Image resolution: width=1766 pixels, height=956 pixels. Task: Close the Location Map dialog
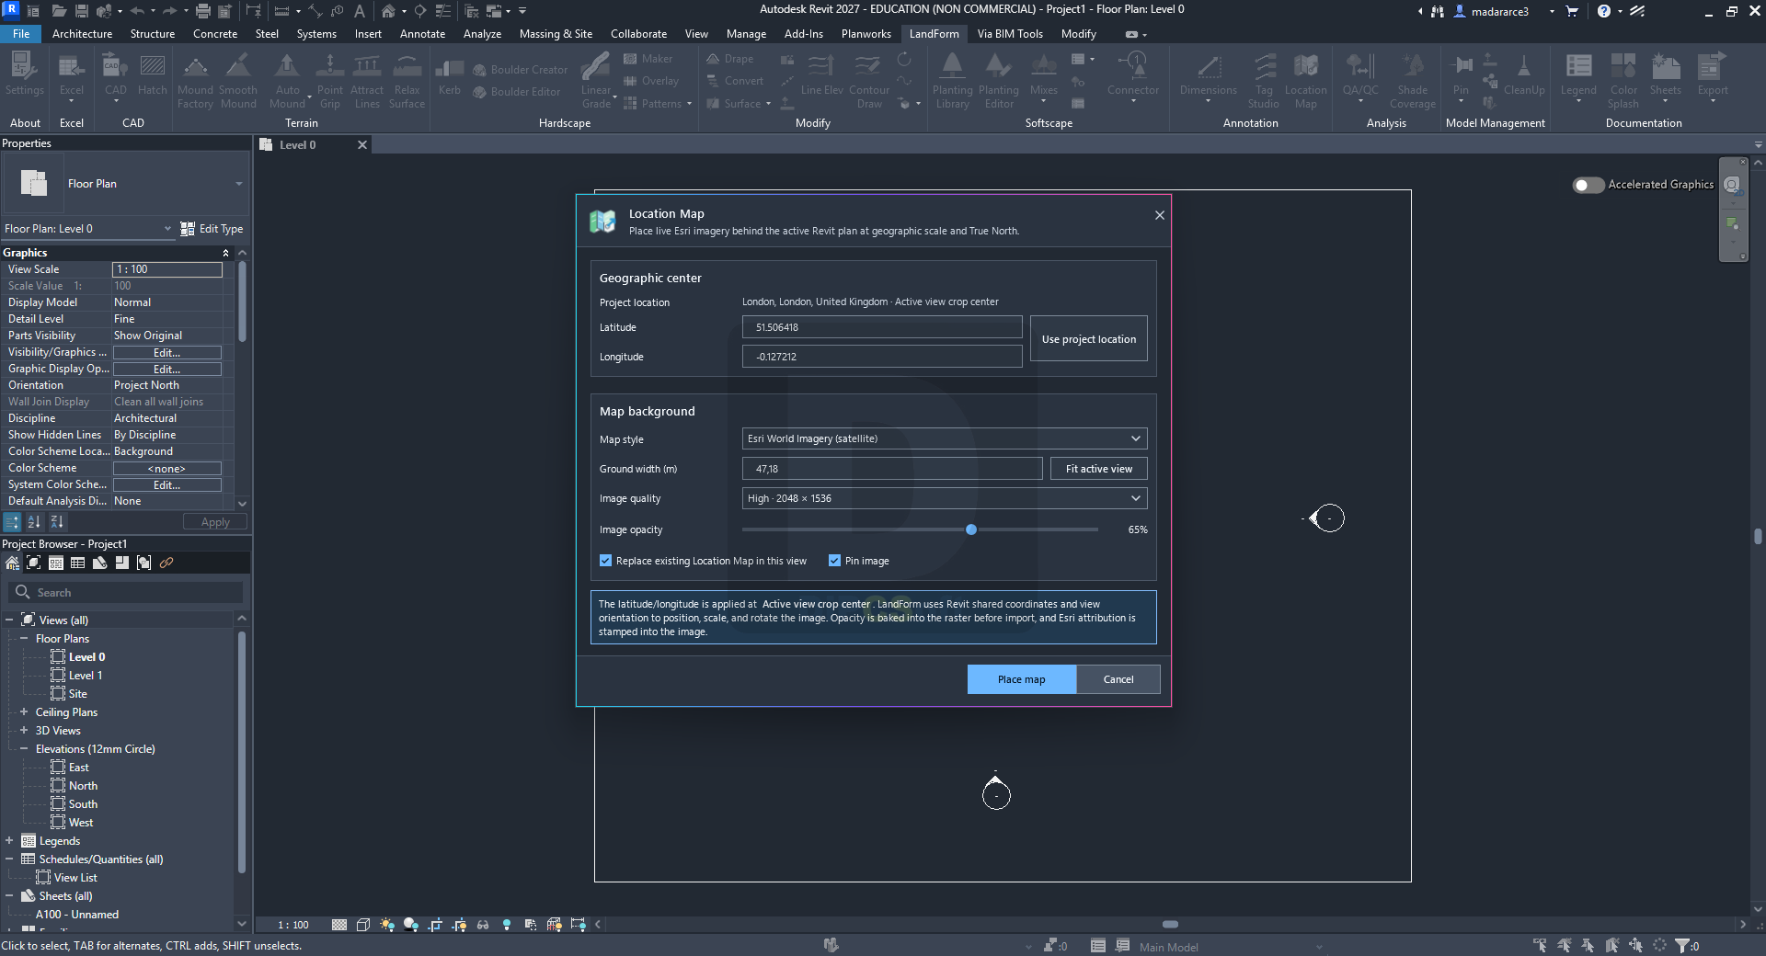(x=1160, y=215)
